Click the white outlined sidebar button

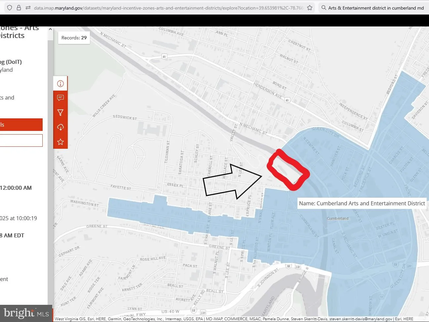coord(21,140)
